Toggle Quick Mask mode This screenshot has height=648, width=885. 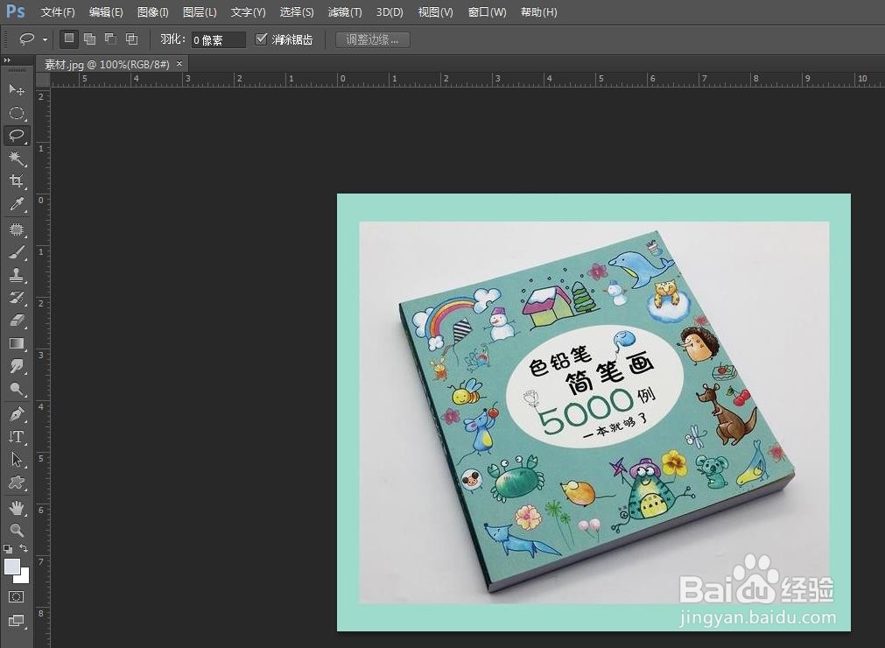click(17, 596)
